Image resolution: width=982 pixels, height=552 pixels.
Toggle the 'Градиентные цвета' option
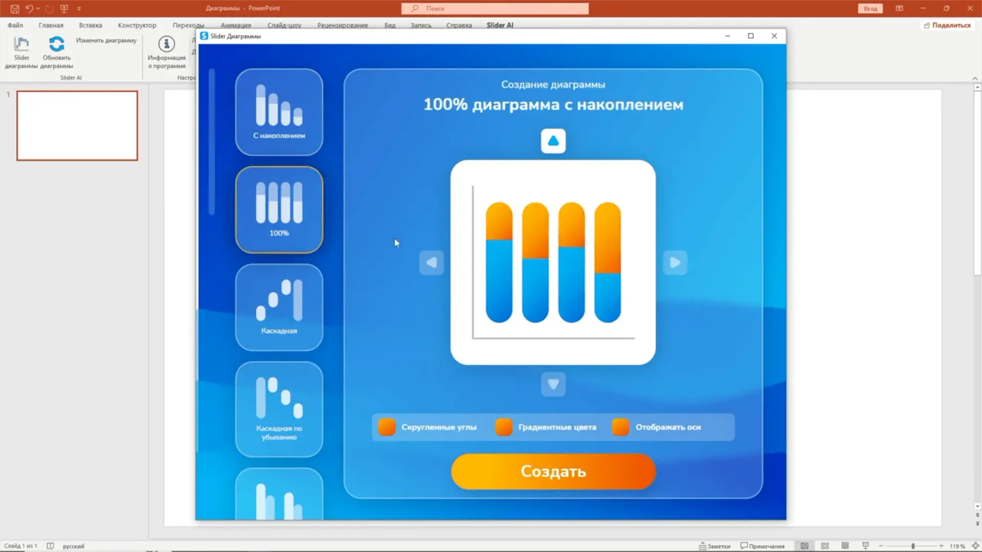[x=504, y=427]
